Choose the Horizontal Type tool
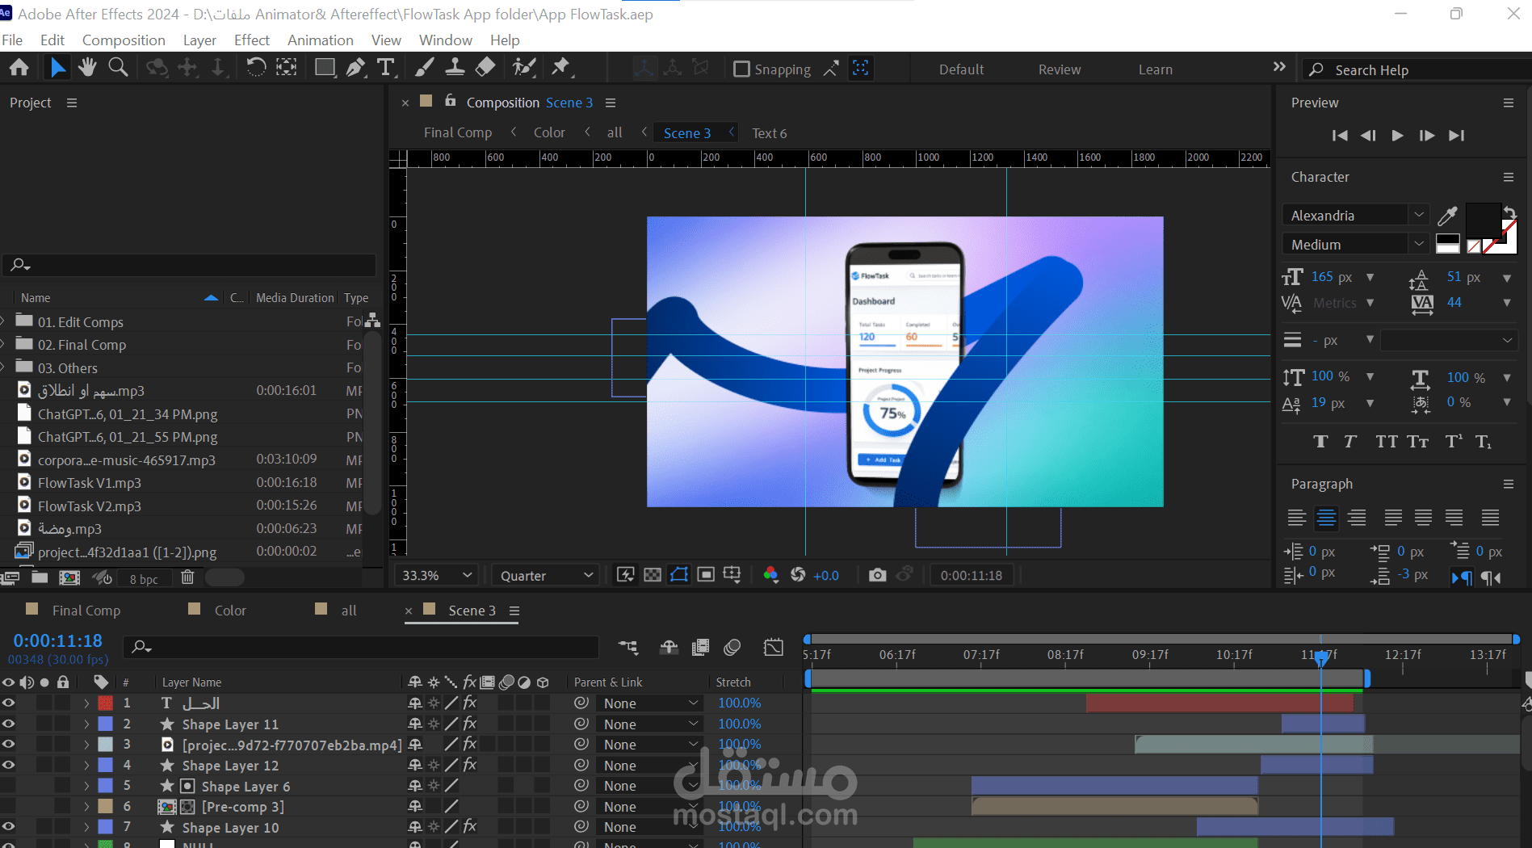1532x848 pixels. click(386, 68)
